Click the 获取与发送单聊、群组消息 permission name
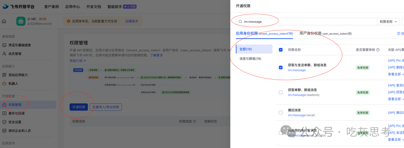Screen dimensions: 404x148 pos(307,65)
